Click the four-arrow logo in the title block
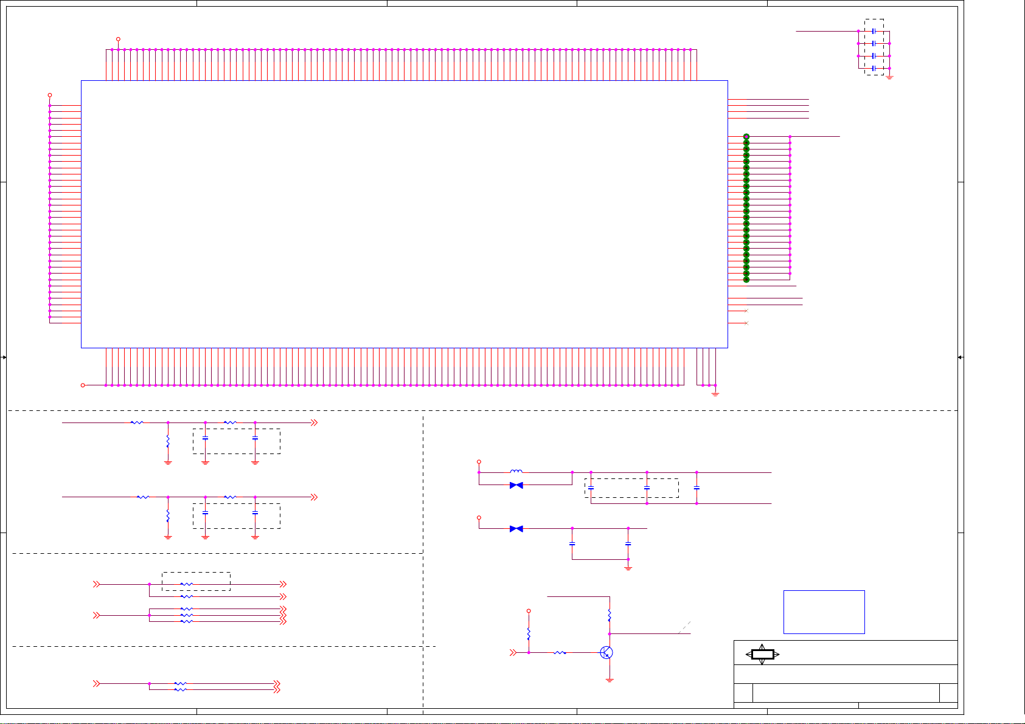Image resolution: width=1025 pixels, height=724 pixels. pyautogui.click(x=762, y=654)
